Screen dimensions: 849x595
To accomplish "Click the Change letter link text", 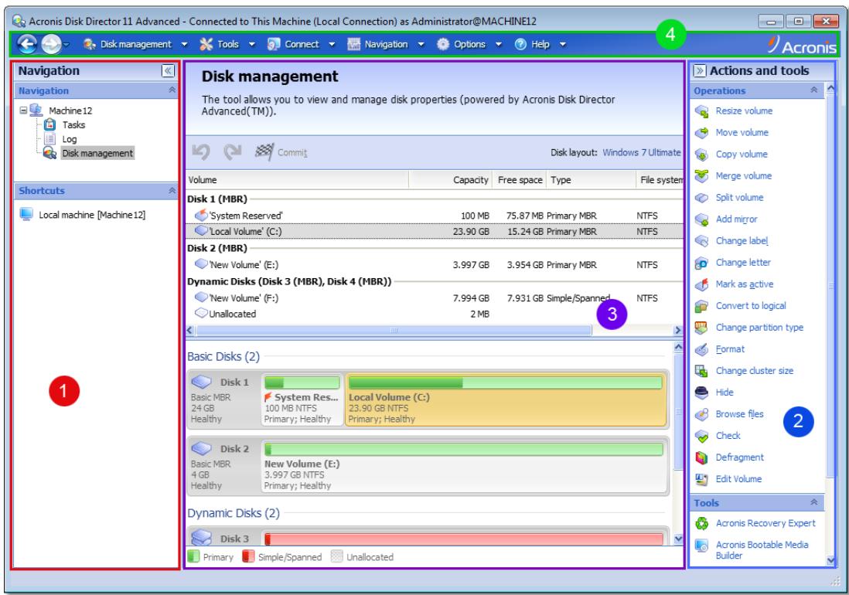I will (x=743, y=263).
